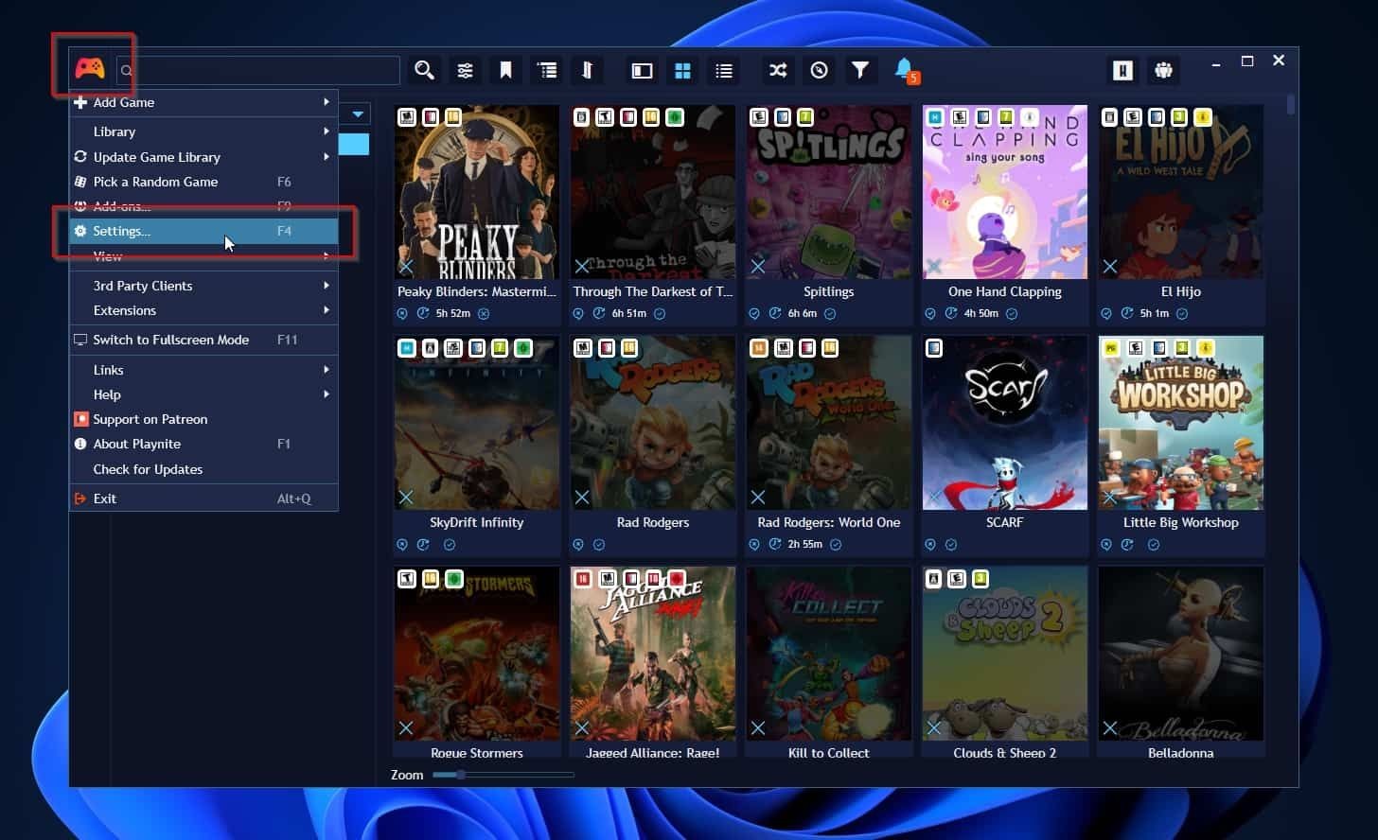Image resolution: width=1378 pixels, height=840 pixels.
Task: Click the X icon on El Hijo cover
Action: 1110,267
